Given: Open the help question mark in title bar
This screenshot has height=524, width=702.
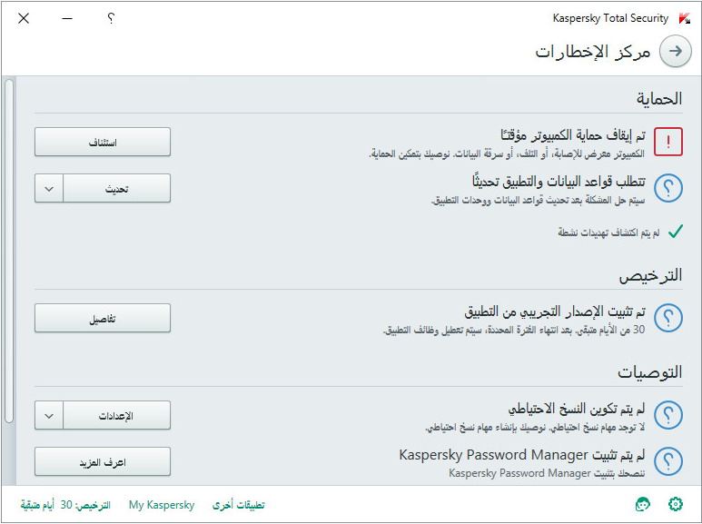Looking at the screenshot, I should [x=111, y=18].
